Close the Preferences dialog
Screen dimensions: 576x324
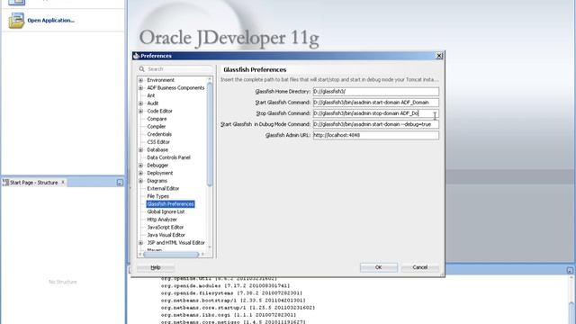[x=439, y=56]
